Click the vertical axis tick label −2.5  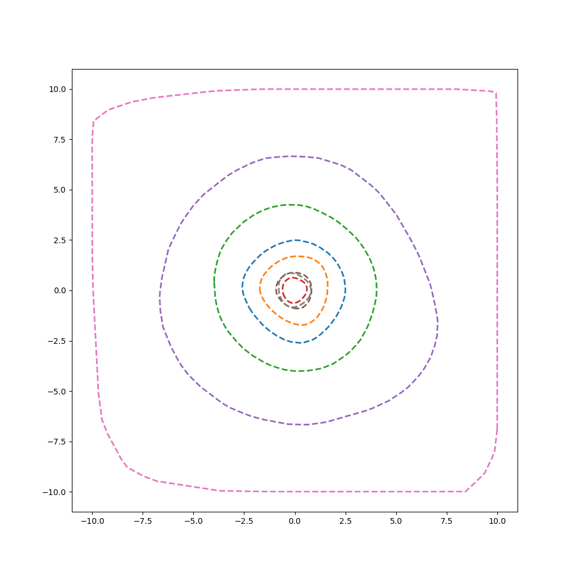click(57, 341)
